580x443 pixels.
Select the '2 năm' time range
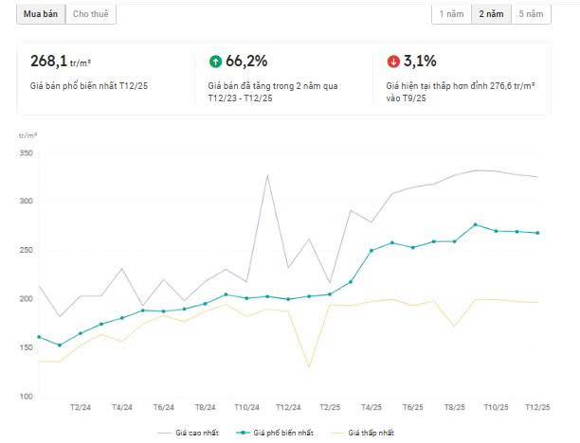(490, 14)
